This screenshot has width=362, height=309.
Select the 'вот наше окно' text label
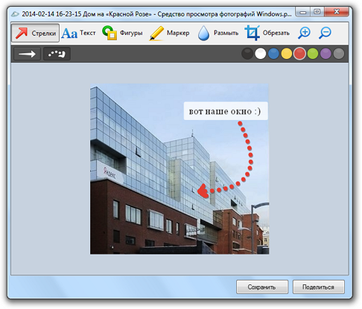(226, 111)
